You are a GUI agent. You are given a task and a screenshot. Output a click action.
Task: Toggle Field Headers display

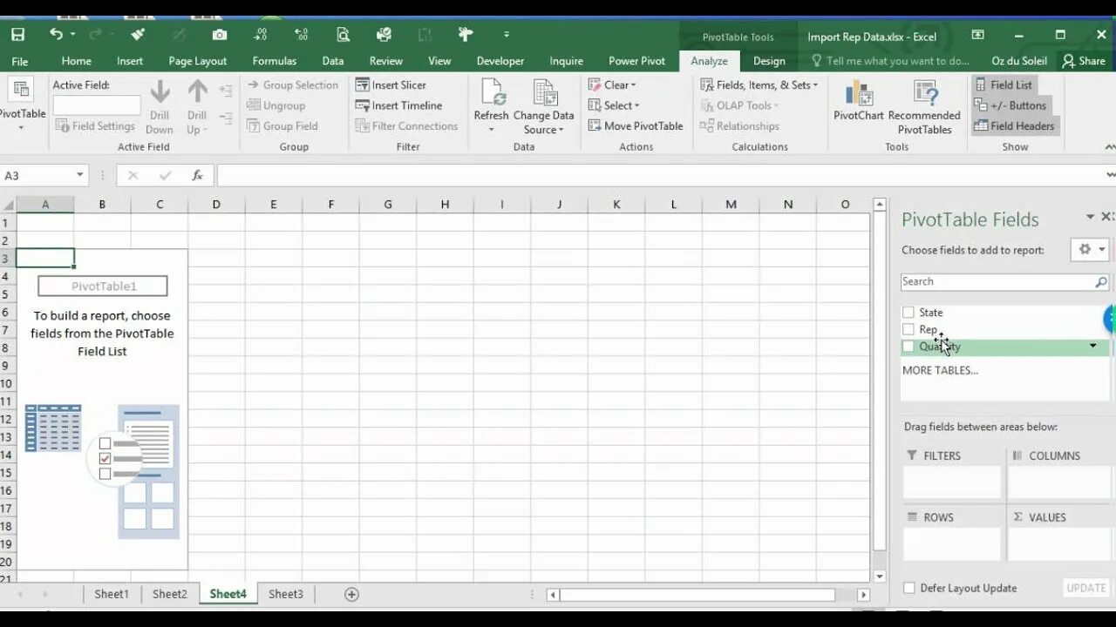coord(1014,125)
